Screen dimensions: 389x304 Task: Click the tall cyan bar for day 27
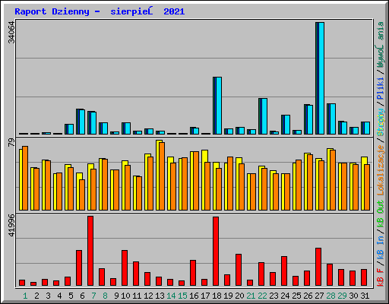pos(320,78)
